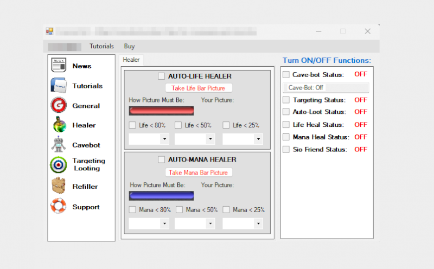Open the Tutorials menu in menu bar
Viewport: 434px width, 269px height.
(101, 47)
